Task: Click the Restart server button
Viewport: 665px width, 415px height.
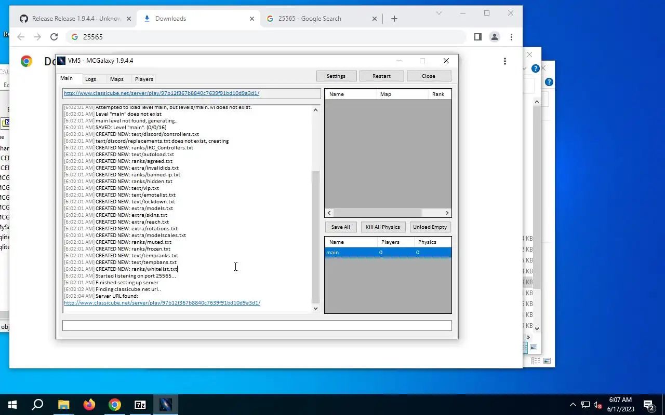Action: coord(381,76)
